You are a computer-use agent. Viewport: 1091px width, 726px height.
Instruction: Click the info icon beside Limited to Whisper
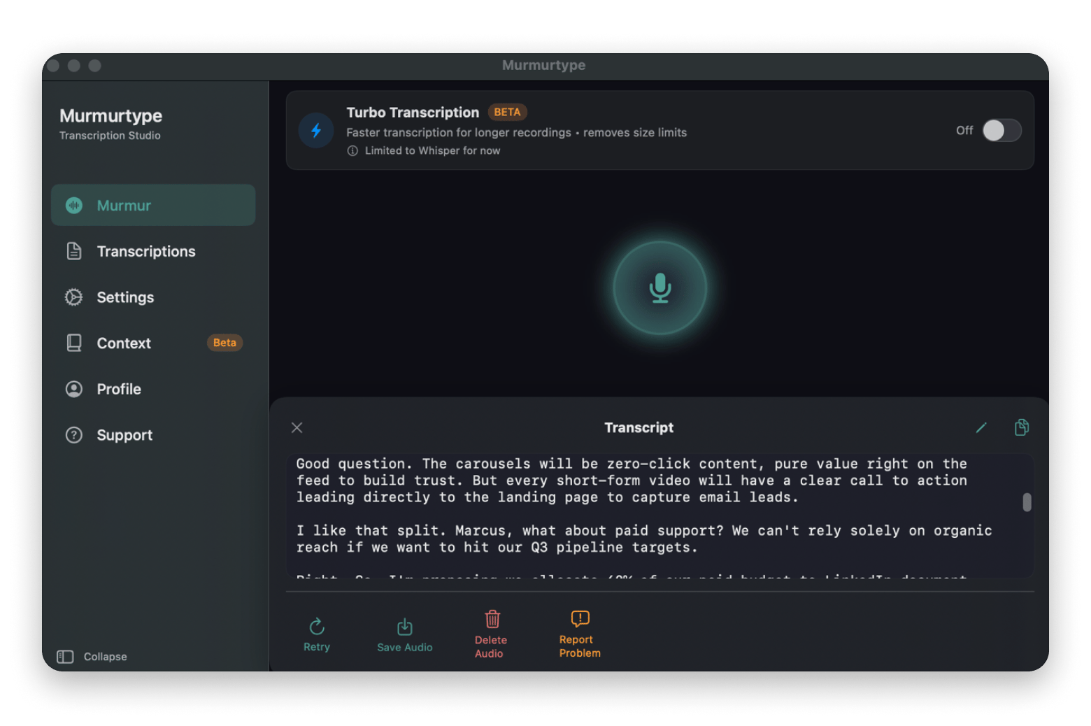click(352, 150)
